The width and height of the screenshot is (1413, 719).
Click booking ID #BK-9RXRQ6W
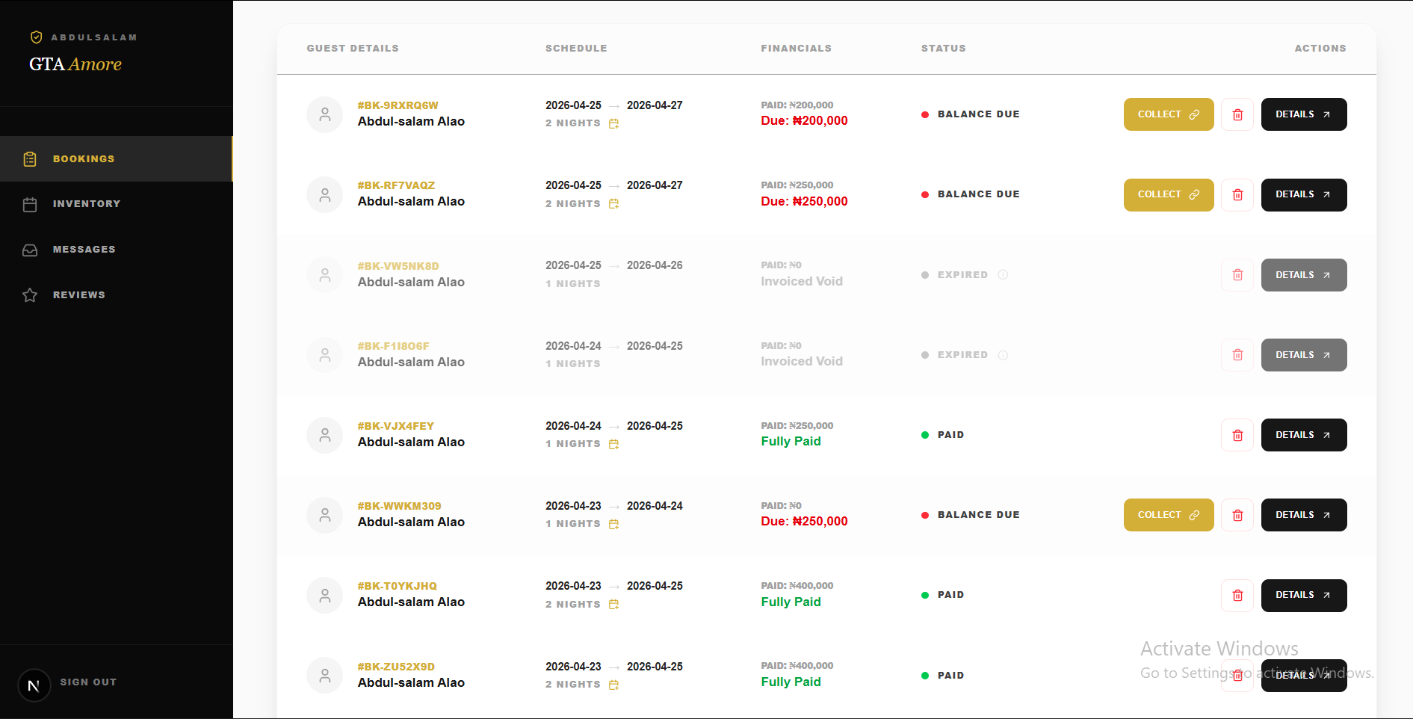pos(398,105)
